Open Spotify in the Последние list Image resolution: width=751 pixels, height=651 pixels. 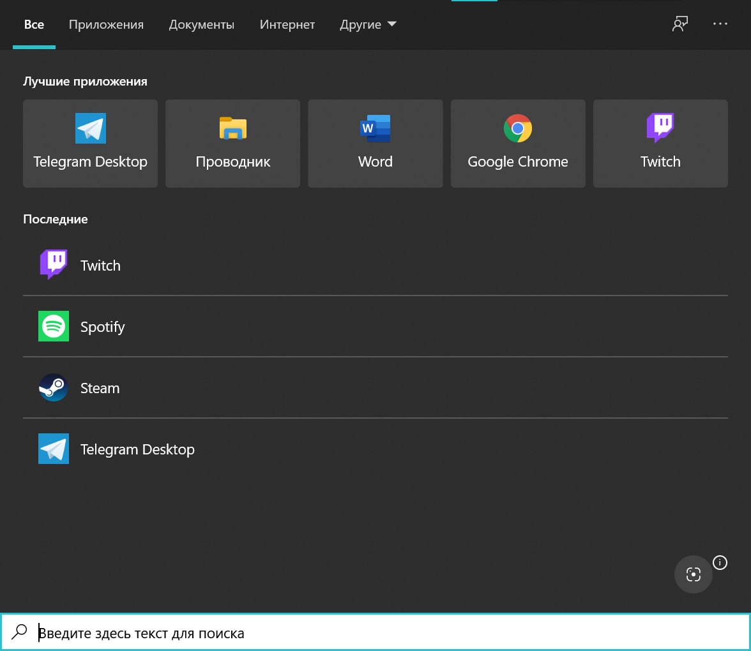375,327
